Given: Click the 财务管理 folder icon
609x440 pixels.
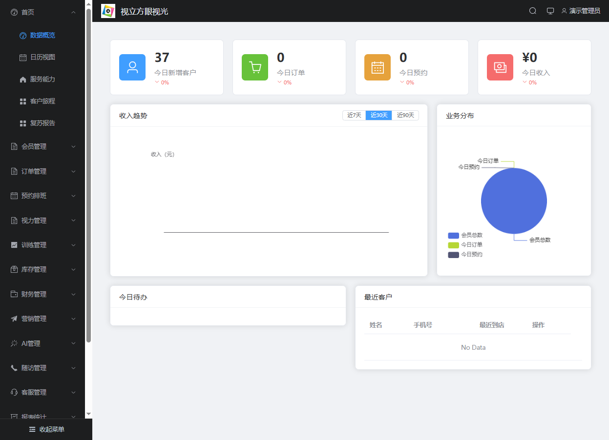Looking at the screenshot, I should click(14, 294).
